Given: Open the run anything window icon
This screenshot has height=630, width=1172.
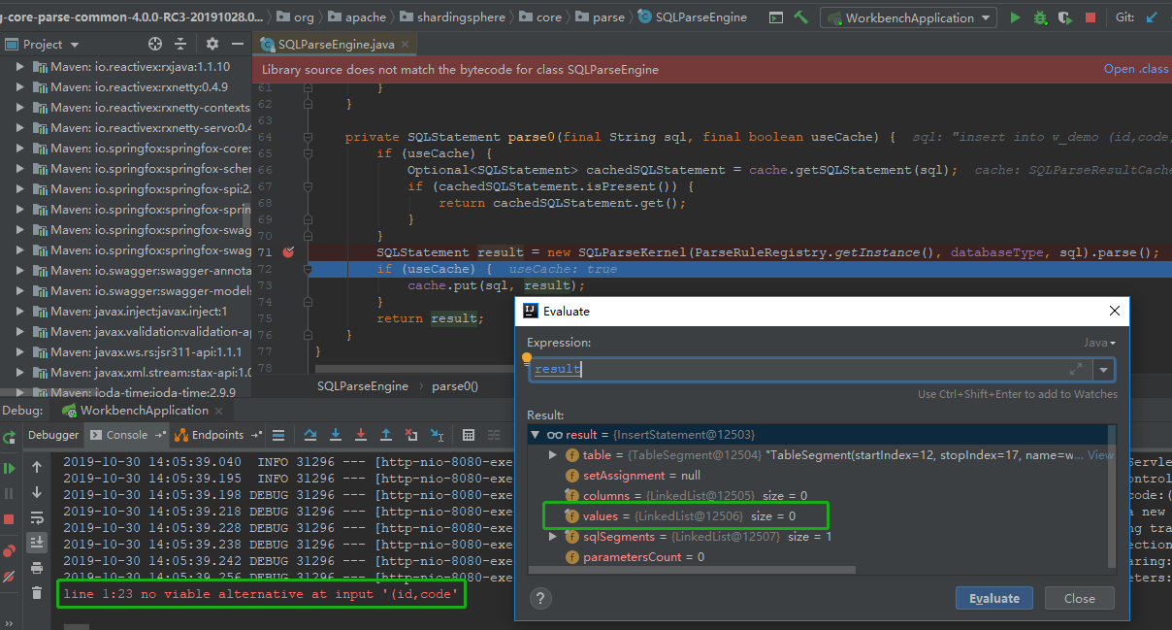Looking at the screenshot, I should pos(775,17).
